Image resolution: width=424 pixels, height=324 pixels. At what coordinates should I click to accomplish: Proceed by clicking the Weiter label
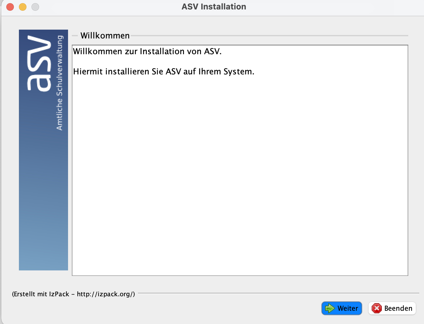tap(347, 308)
